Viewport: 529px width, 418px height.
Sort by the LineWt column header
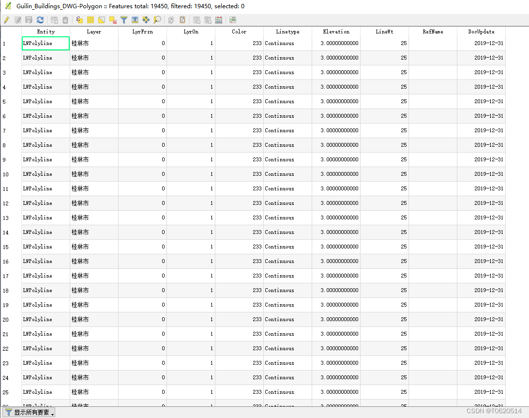[x=384, y=31]
